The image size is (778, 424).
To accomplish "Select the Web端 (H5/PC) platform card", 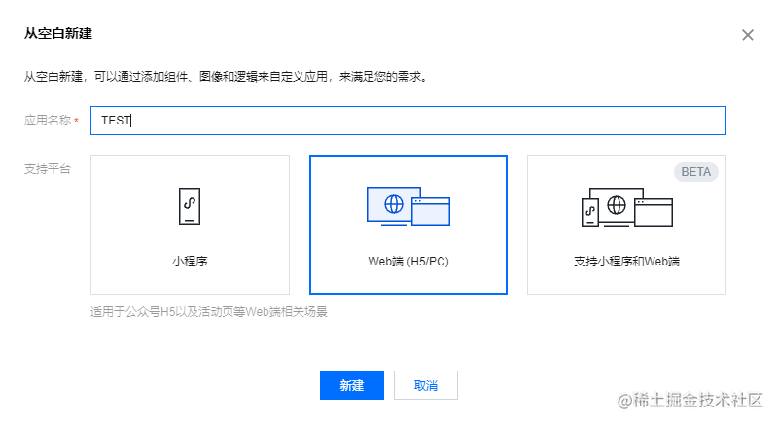I will (x=408, y=225).
